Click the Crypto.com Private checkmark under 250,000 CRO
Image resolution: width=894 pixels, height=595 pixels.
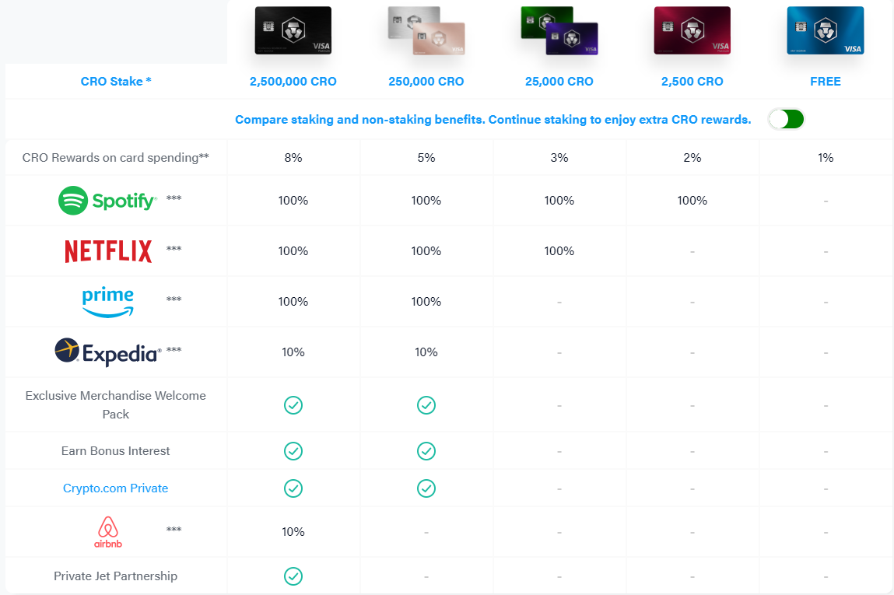pos(426,488)
